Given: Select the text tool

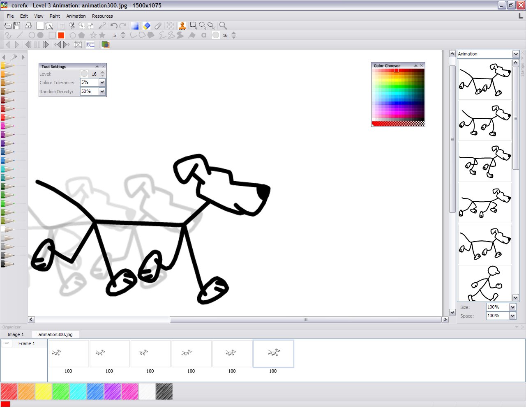Looking at the screenshot, I should [x=203, y=35].
